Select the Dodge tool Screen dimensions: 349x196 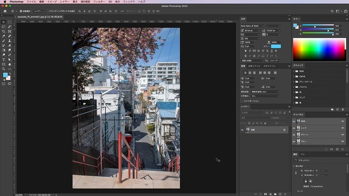point(3,55)
